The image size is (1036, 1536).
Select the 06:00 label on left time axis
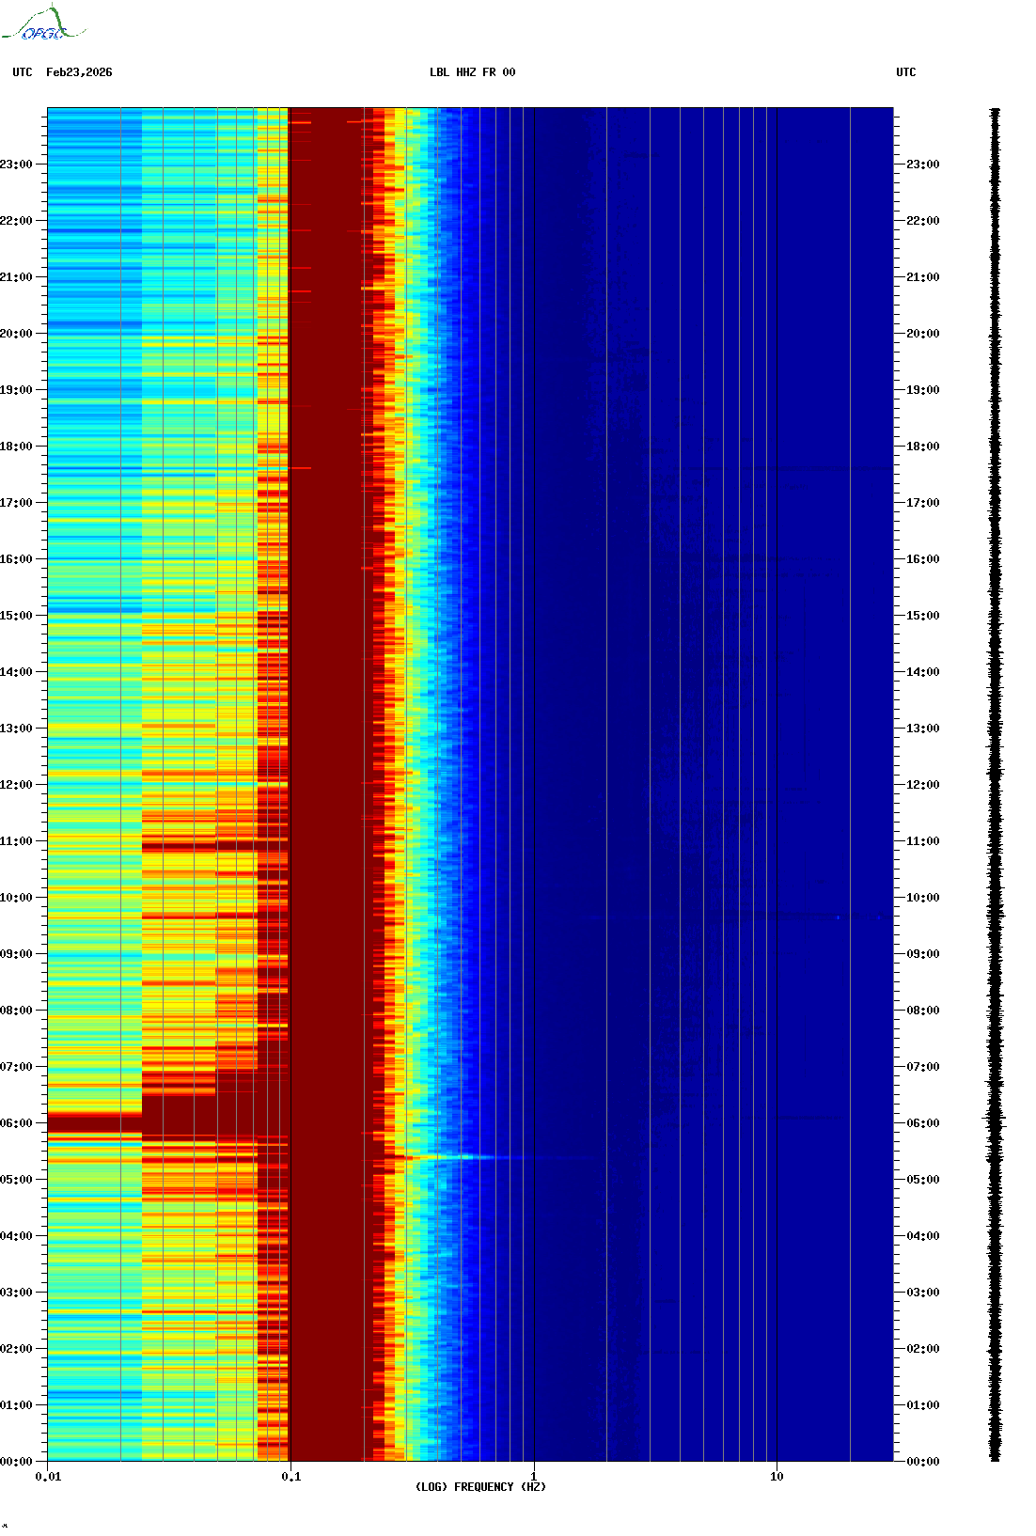tap(16, 1123)
